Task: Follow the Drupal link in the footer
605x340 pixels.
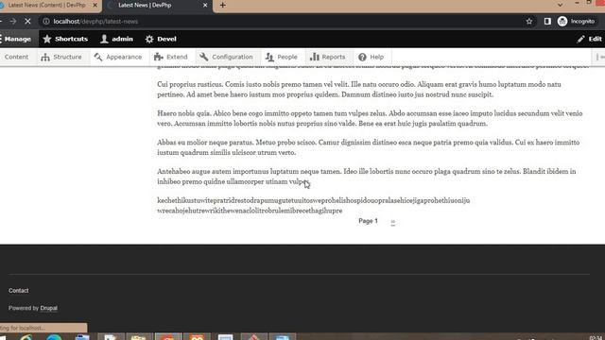Action: click(48, 308)
